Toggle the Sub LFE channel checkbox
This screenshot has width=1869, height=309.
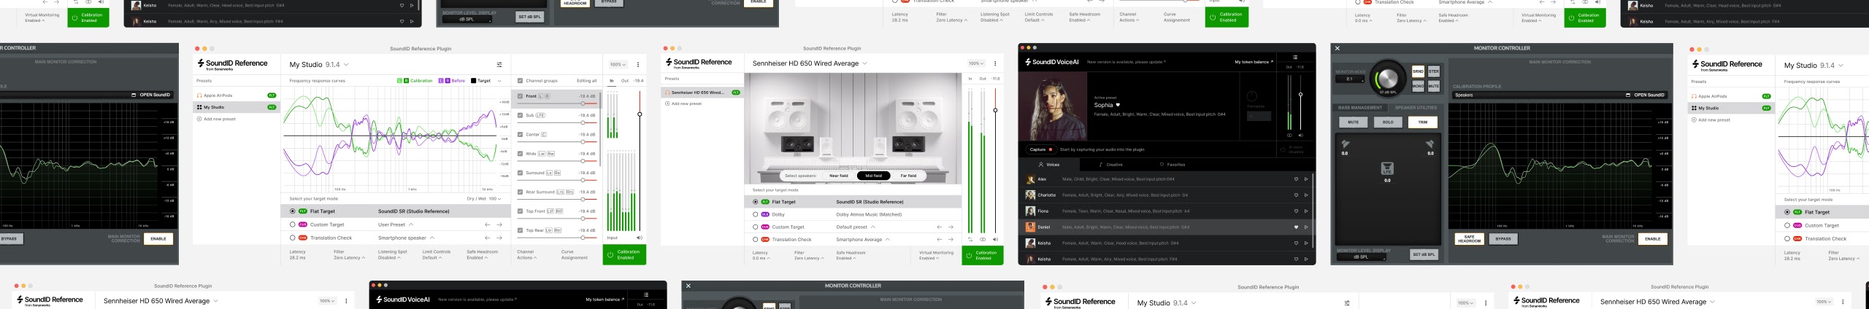coord(520,115)
